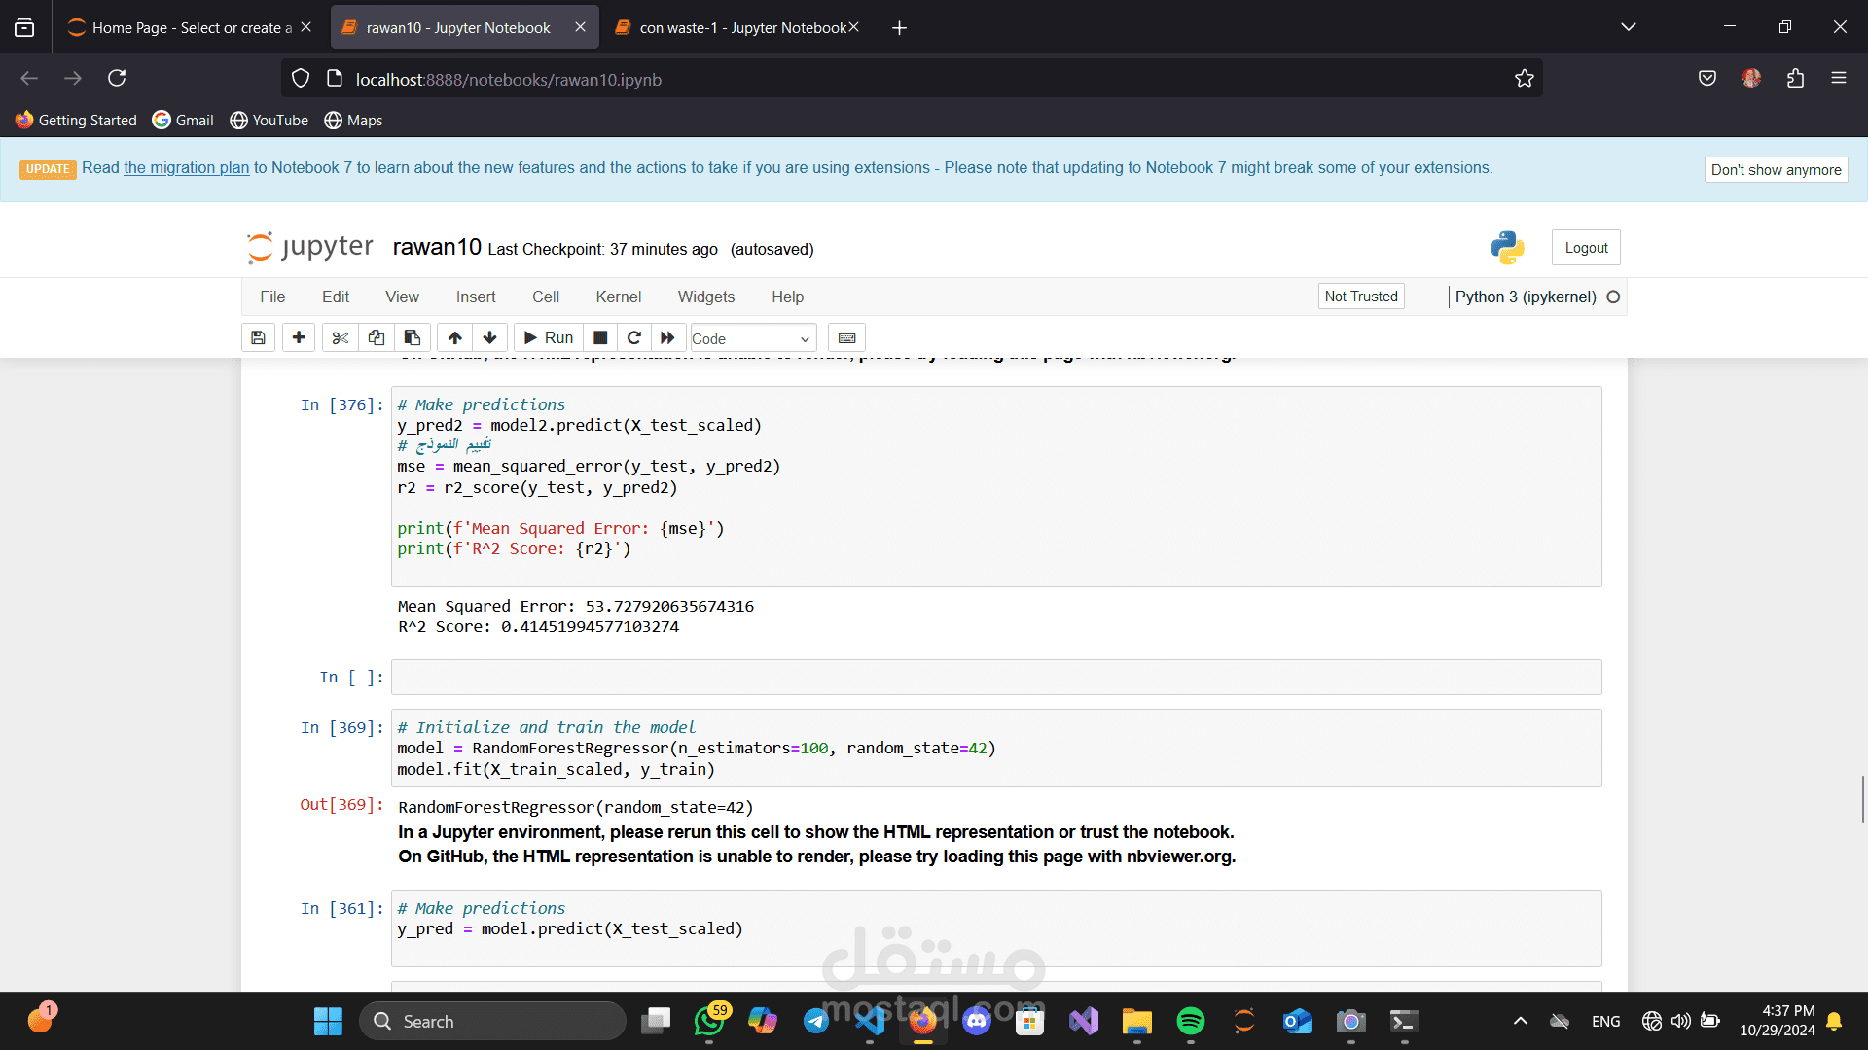Click the Last Checkpoint text
Screen dimensions: 1868x1050
point(602,249)
